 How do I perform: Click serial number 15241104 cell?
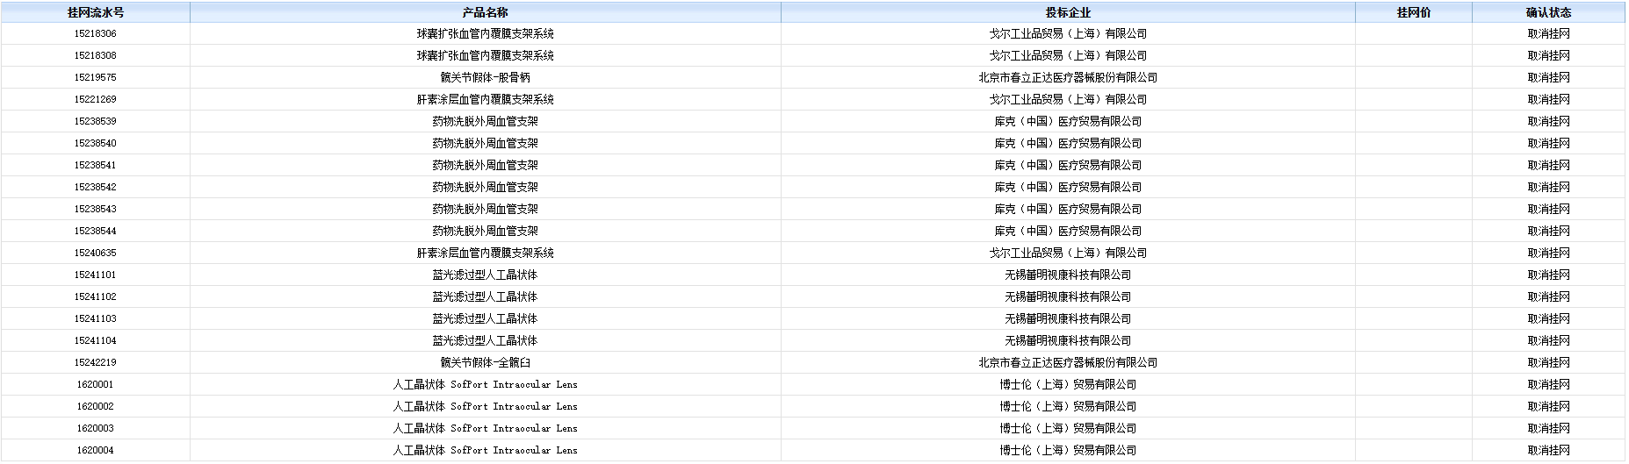[95, 341]
